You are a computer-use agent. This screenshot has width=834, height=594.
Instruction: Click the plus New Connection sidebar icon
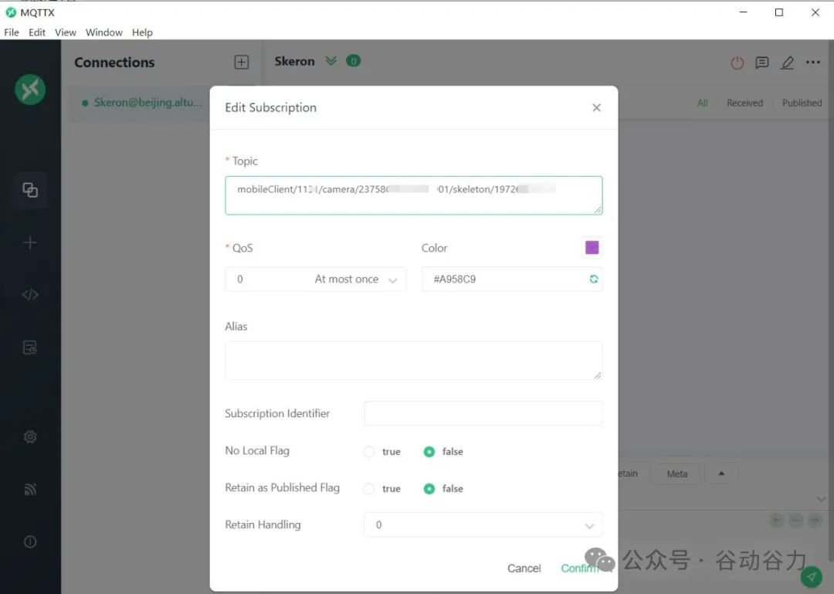click(30, 243)
